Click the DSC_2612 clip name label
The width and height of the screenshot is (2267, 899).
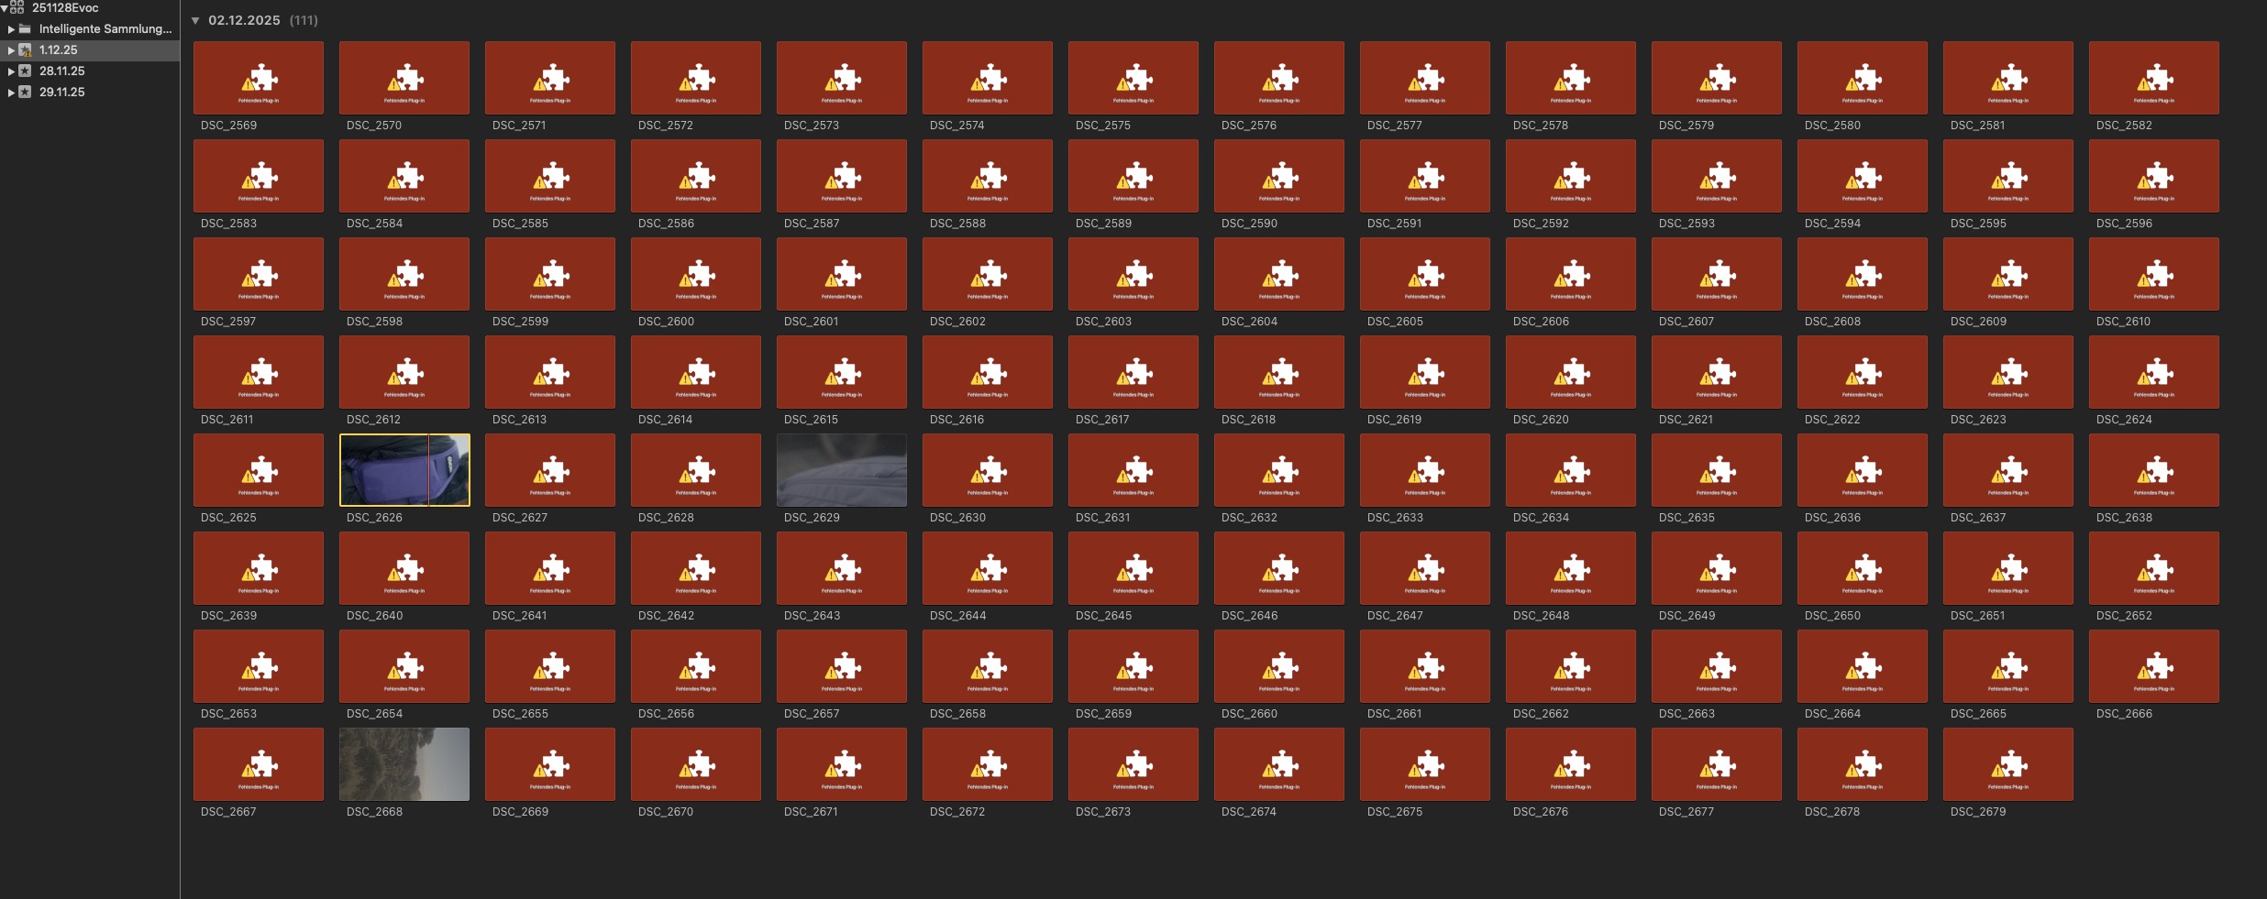[373, 420]
